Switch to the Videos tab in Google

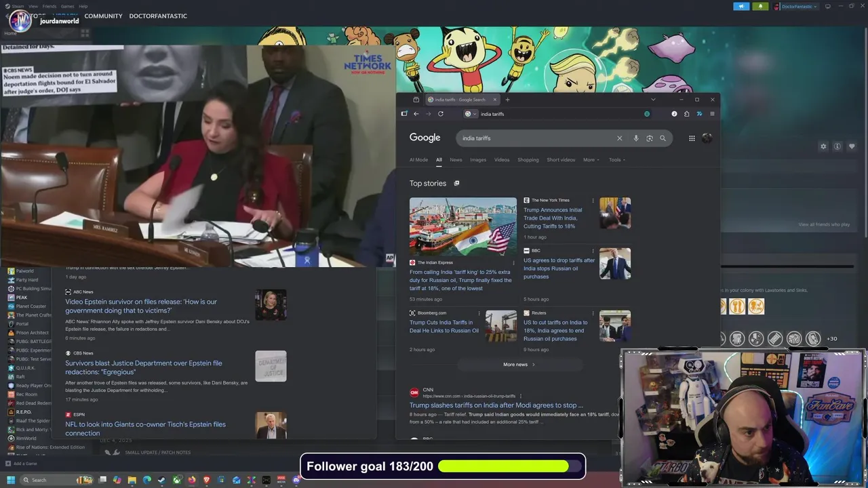pos(502,160)
